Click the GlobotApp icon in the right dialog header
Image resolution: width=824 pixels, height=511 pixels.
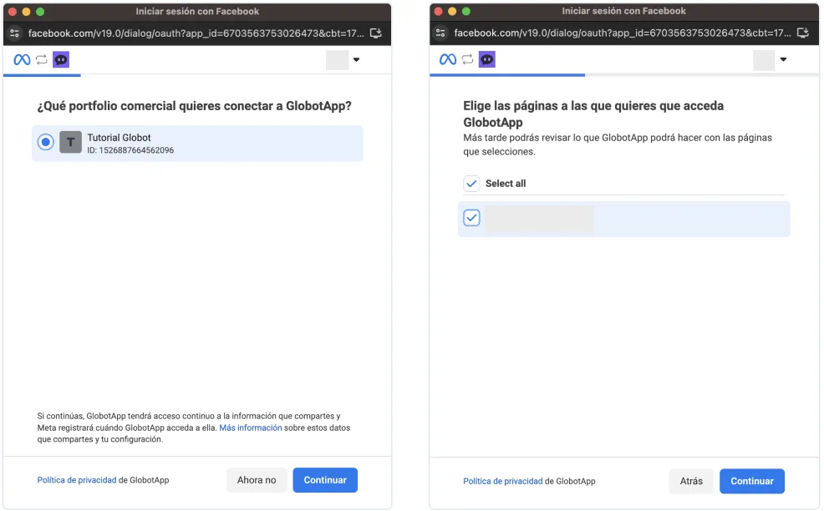486,59
